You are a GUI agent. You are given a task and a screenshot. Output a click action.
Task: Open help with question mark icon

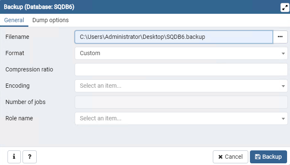[x=30, y=157]
